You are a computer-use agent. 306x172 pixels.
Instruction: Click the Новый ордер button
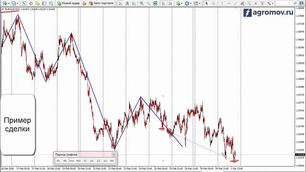coord(68,3)
